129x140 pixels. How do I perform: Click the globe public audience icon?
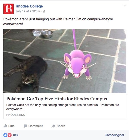[x=44, y=11]
